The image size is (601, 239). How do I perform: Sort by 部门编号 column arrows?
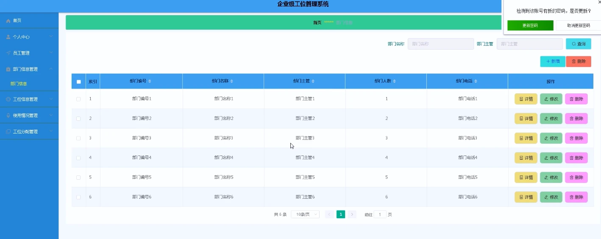coord(150,81)
